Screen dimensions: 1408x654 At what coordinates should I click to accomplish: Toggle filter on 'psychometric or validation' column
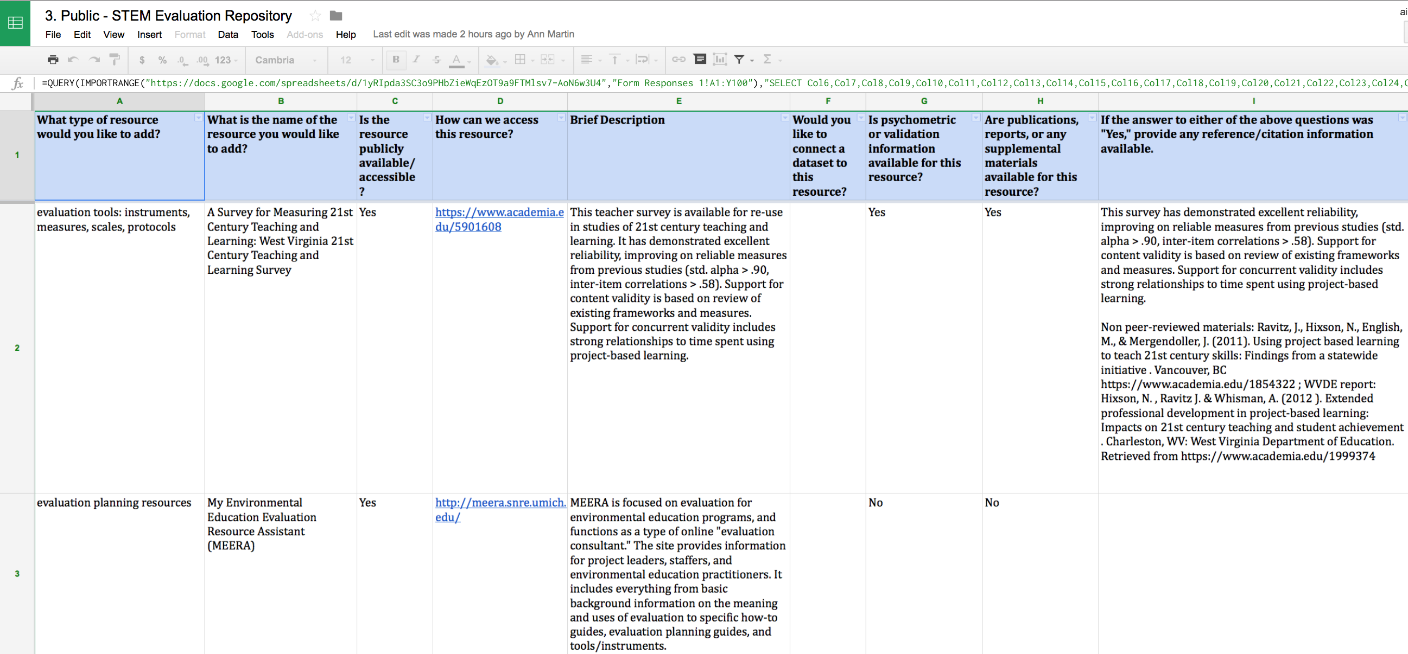click(976, 118)
